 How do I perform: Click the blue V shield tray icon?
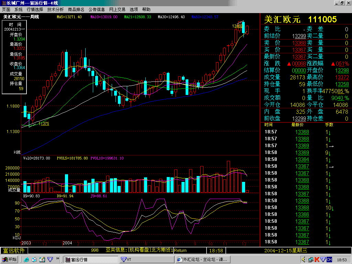point(323,260)
